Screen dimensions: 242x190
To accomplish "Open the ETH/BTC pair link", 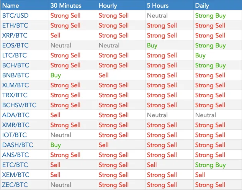I will click(x=15, y=25).
